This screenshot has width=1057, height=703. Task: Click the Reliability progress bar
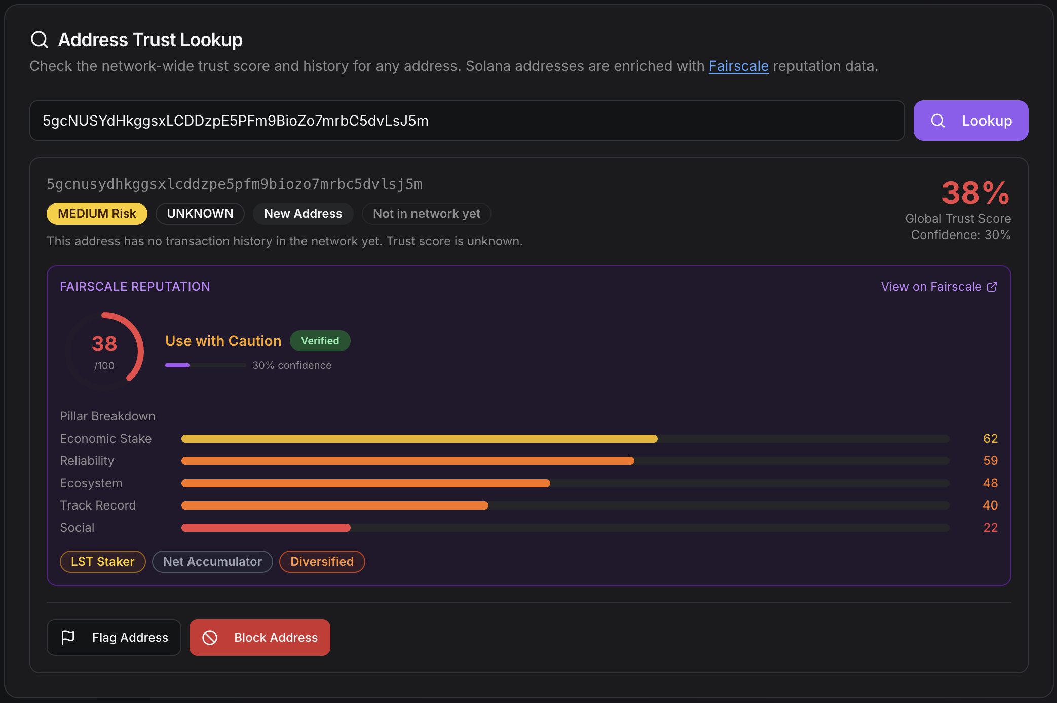point(565,461)
